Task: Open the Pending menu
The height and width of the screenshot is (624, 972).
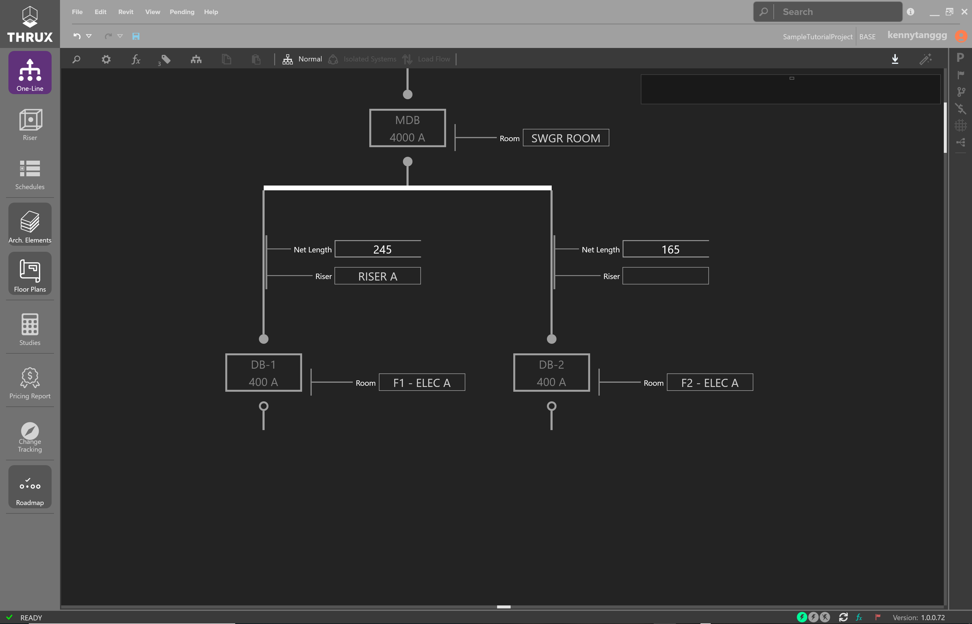Action: click(x=182, y=12)
